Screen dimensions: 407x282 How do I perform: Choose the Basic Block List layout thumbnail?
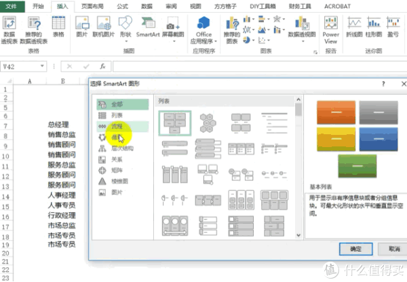point(175,123)
